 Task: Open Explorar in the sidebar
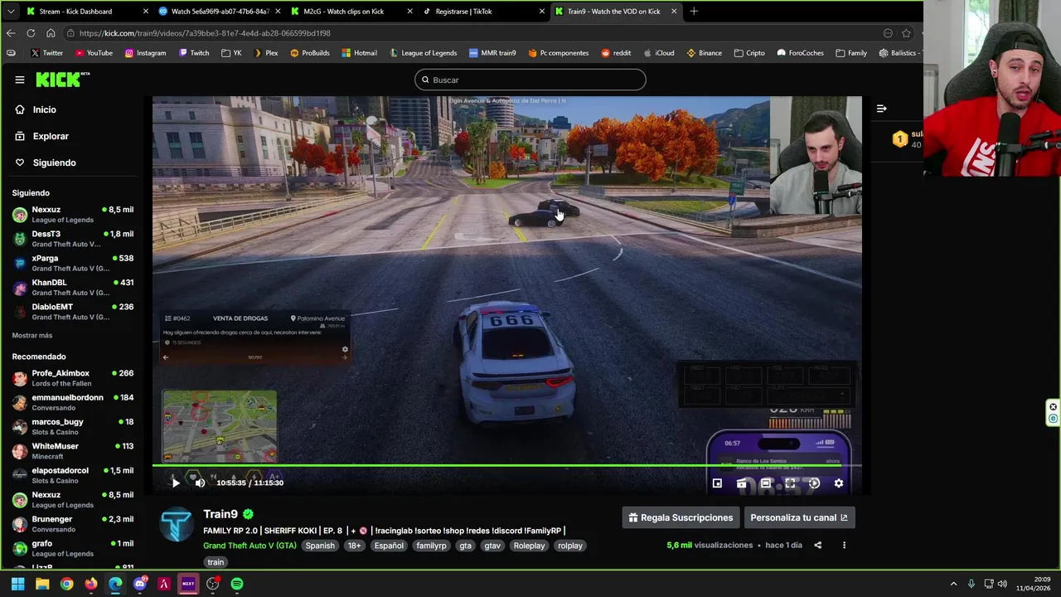point(51,136)
